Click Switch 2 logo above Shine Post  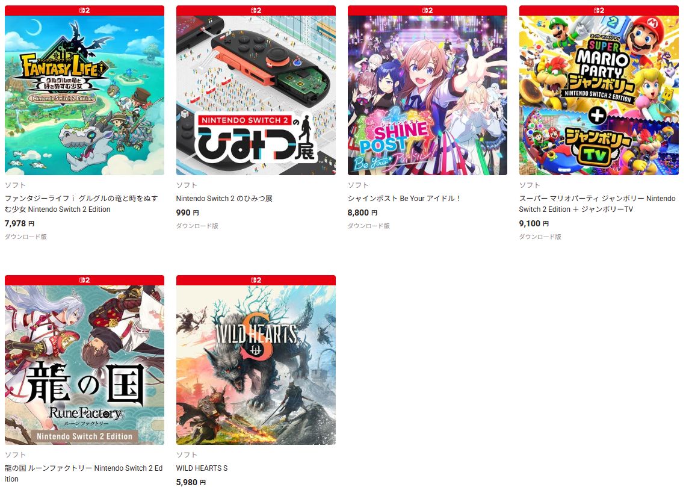(427, 10)
